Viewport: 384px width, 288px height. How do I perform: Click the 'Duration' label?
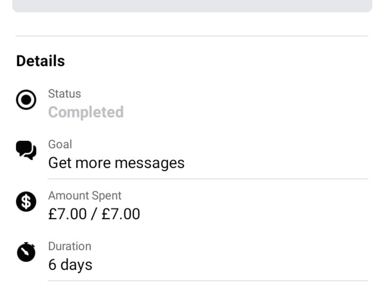(70, 246)
